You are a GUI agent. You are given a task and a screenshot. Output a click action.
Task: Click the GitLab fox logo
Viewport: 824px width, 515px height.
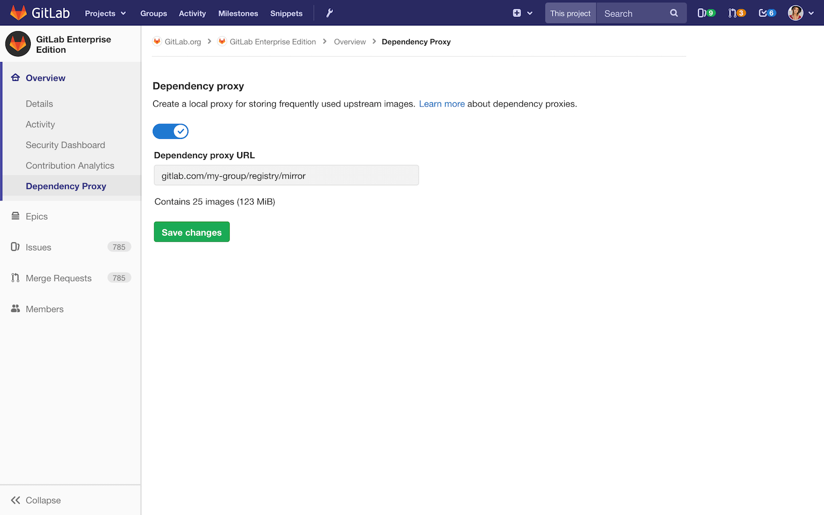tap(19, 13)
